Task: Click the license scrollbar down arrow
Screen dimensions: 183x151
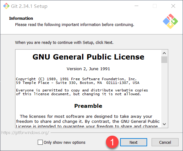Action: coord(164,124)
